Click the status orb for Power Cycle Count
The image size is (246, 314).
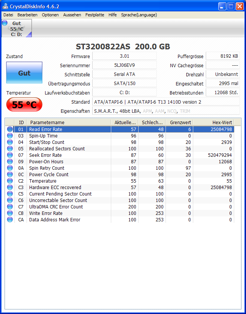pos(10,174)
